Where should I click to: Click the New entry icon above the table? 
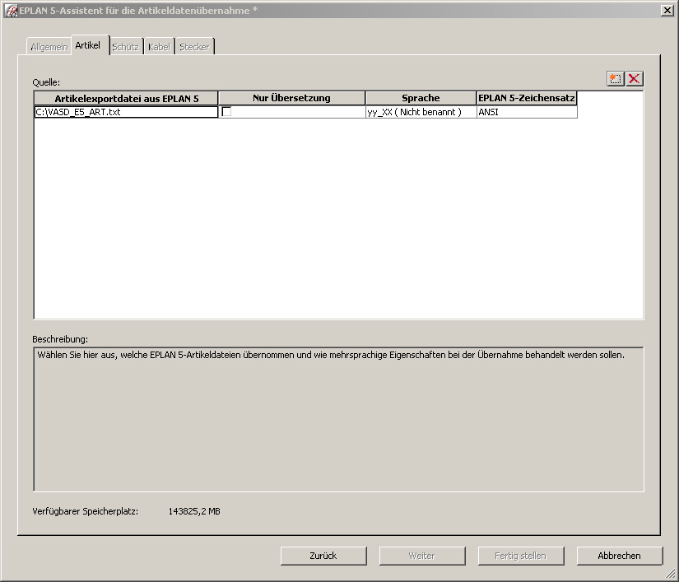(x=616, y=79)
